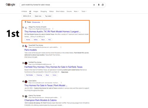Open Champion Park Models & Cabins result

(41, 100)
